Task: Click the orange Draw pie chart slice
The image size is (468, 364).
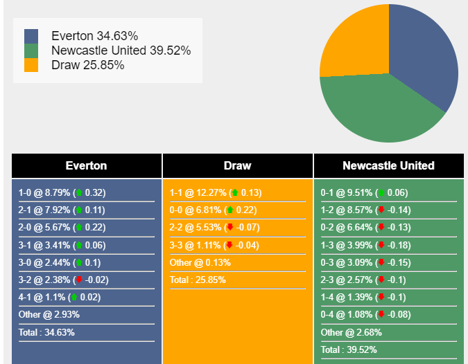Action: [x=354, y=42]
